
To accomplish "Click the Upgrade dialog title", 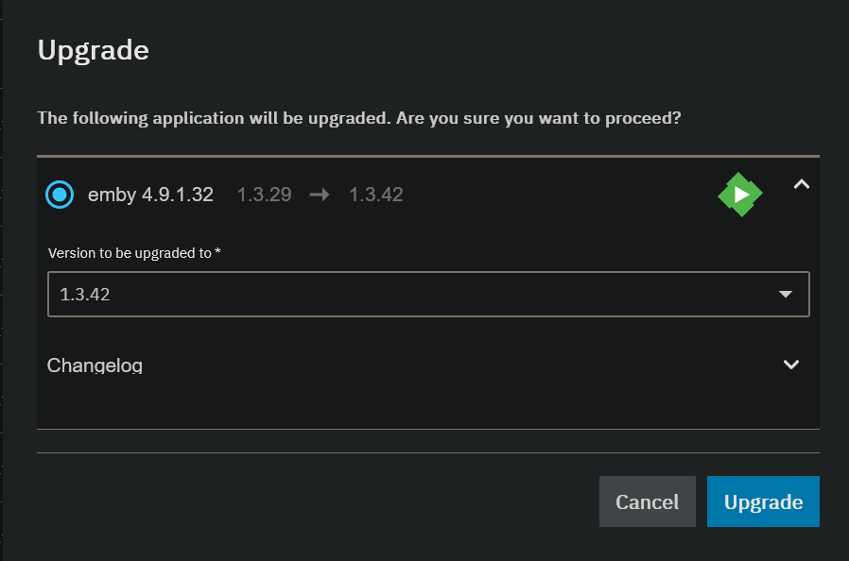I will pyautogui.click(x=94, y=50).
